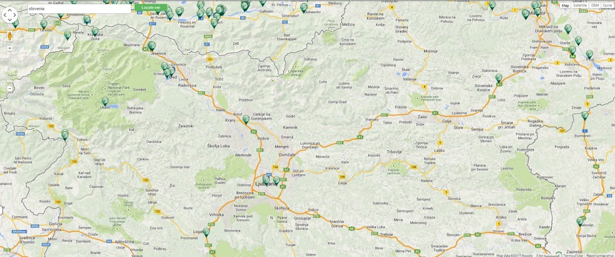Select green marker west of Tolmin
This screenshot has width=615, height=257.
(65, 134)
